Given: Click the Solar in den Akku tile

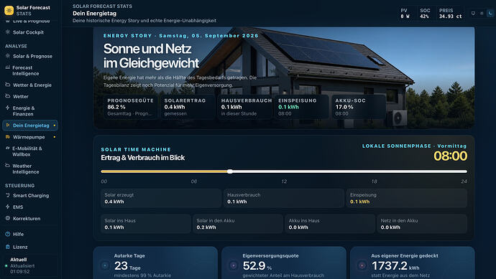Looking at the screenshot, I should (238, 224).
